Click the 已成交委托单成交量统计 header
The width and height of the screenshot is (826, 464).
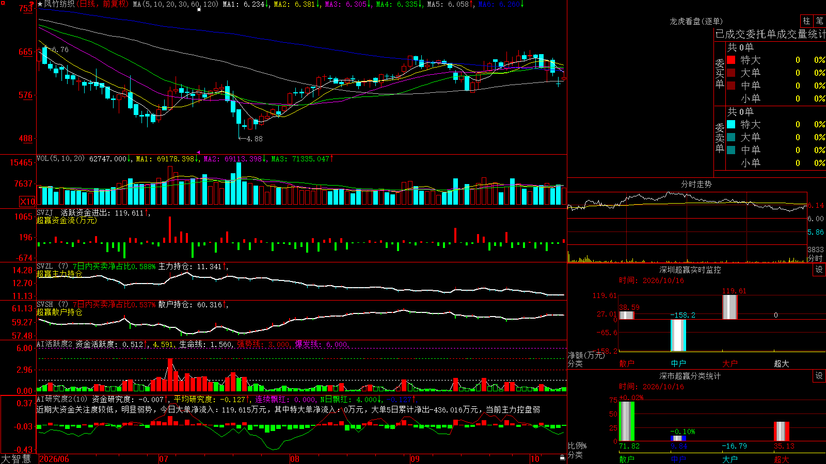coord(770,34)
